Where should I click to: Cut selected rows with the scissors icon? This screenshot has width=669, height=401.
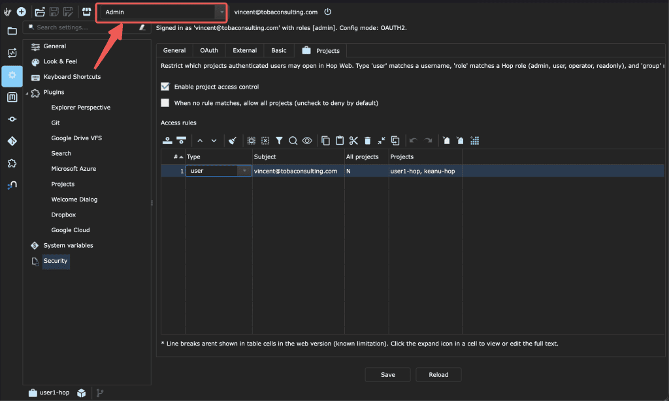(x=353, y=140)
